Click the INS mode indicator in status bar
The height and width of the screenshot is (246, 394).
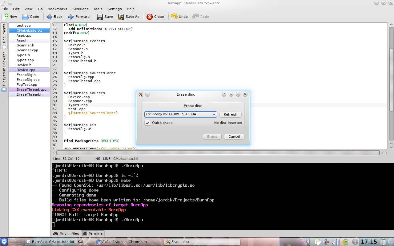click(97, 159)
